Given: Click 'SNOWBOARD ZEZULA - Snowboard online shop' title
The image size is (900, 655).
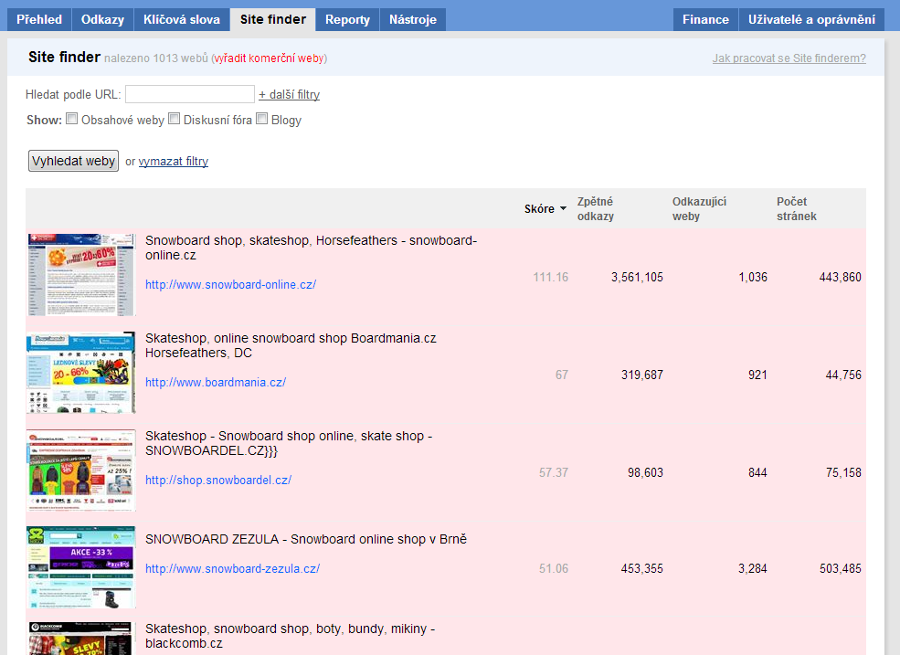Looking at the screenshot, I should [x=306, y=539].
